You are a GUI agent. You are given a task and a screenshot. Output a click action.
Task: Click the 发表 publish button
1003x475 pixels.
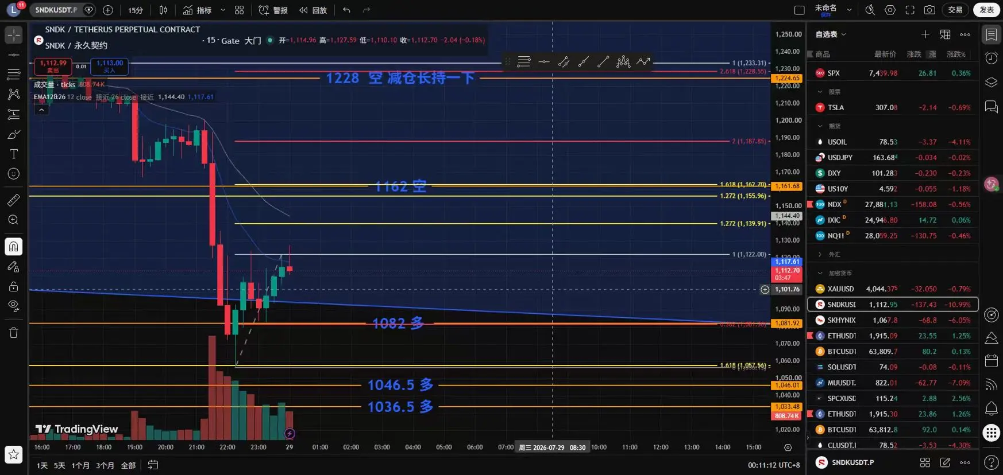tap(987, 10)
